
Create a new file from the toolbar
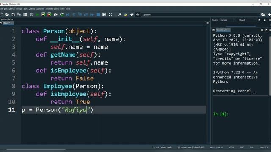(1, 15)
